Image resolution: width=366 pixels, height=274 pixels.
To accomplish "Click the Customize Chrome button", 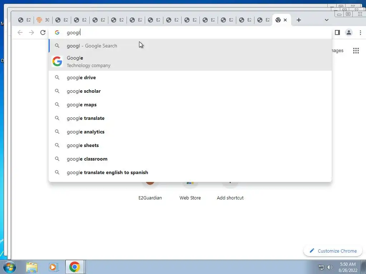I will [x=333, y=251].
